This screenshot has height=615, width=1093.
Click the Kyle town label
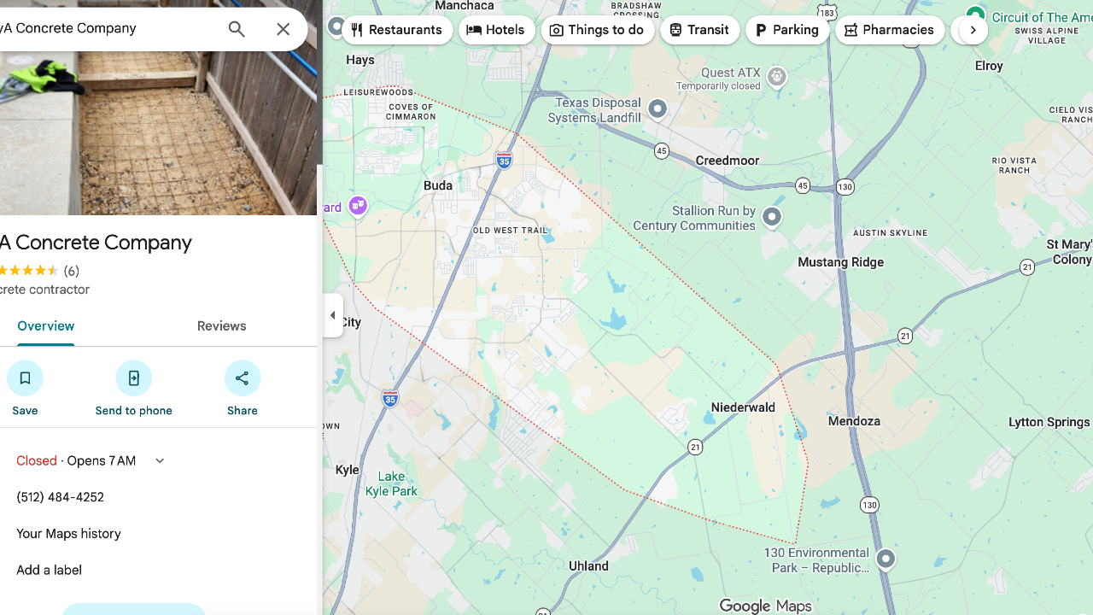(x=348, y=470)
